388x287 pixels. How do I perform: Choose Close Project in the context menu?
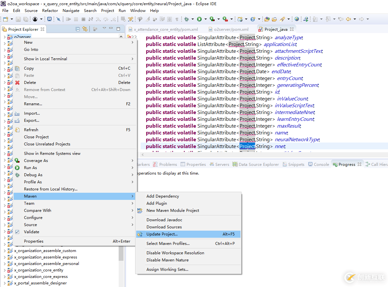36,137
